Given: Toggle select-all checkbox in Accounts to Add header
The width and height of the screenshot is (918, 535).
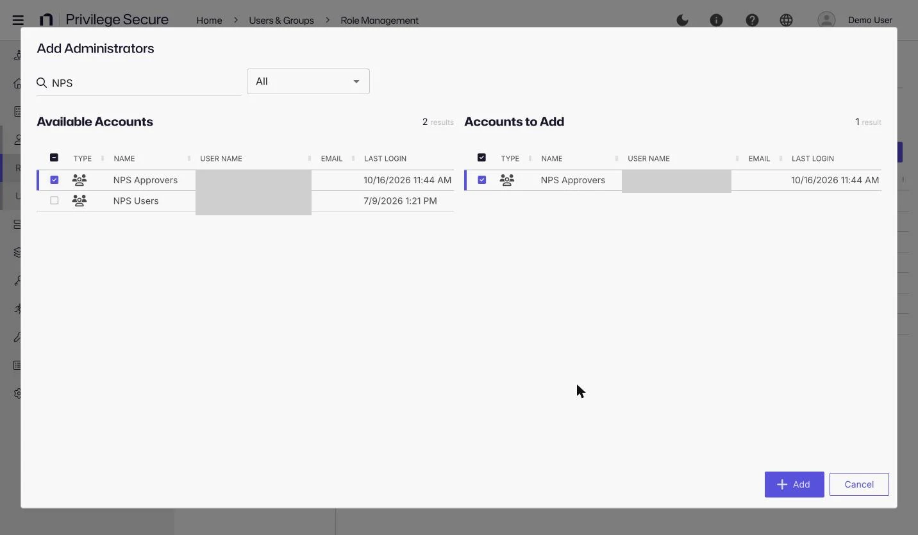Looking at the screenshot, I should pos(481,158).
